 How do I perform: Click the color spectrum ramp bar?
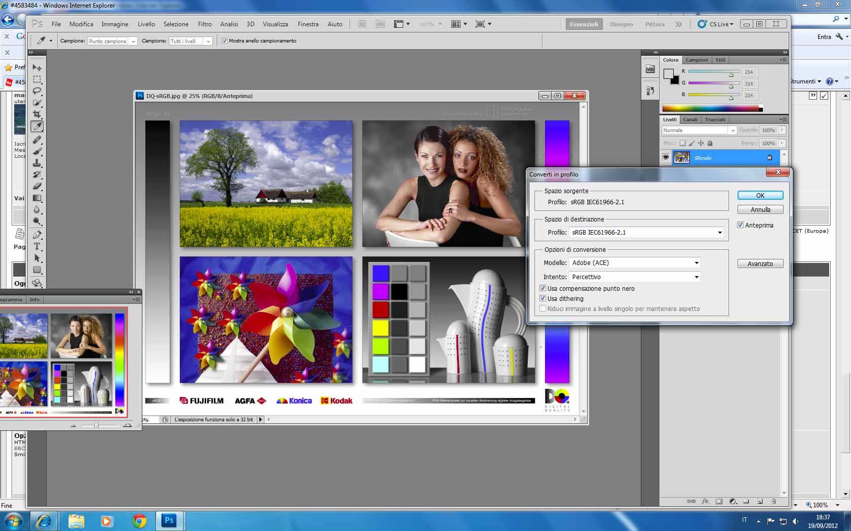pyautogui.click(x=710, y=108)
